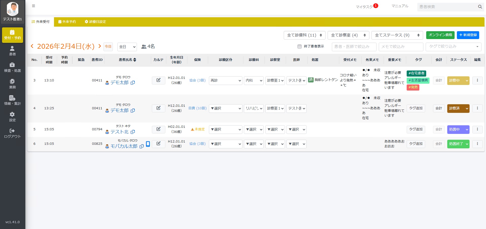Click the smartphone icon next to モバカル太郎

[x=148, y=144]
